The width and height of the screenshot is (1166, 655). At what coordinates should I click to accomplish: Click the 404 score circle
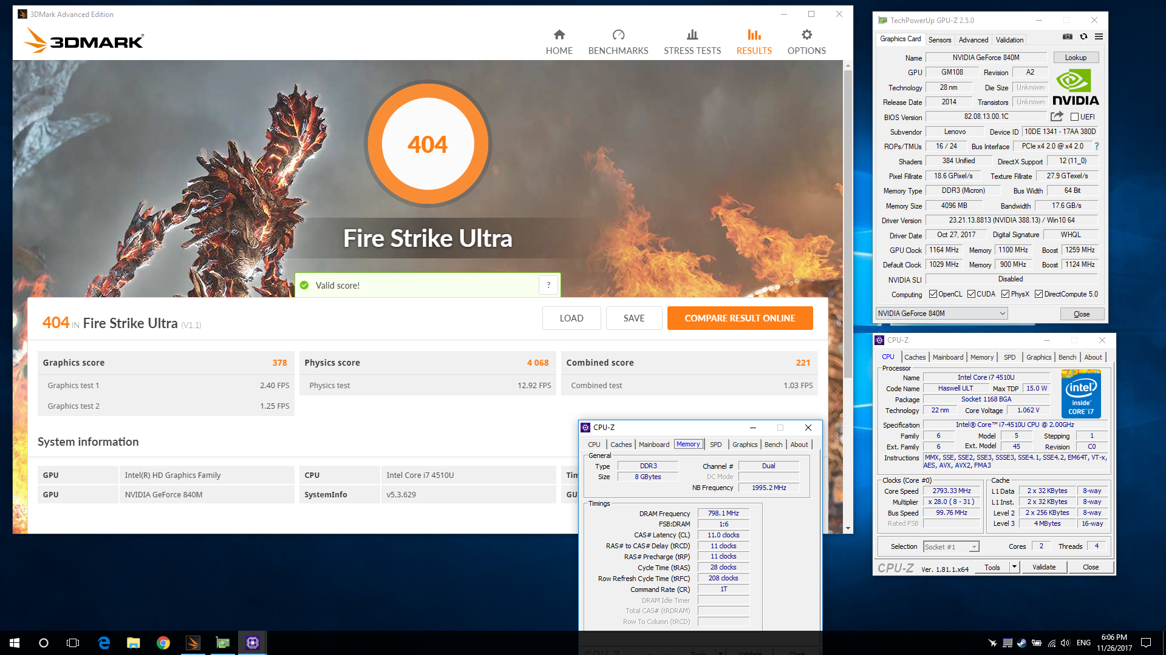[x=428, y=144]
